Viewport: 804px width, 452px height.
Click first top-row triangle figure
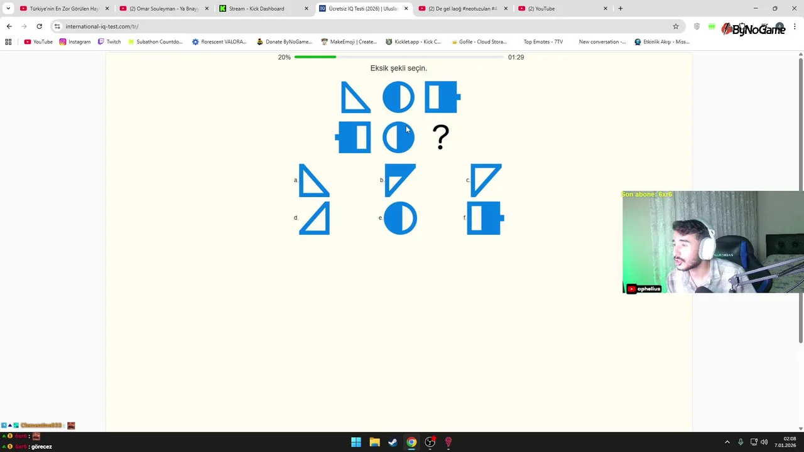coord(355,97)
